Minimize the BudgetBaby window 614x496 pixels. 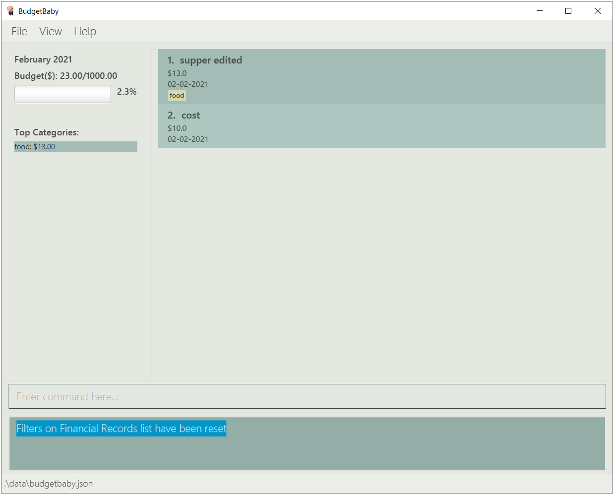tap(540, 11)
